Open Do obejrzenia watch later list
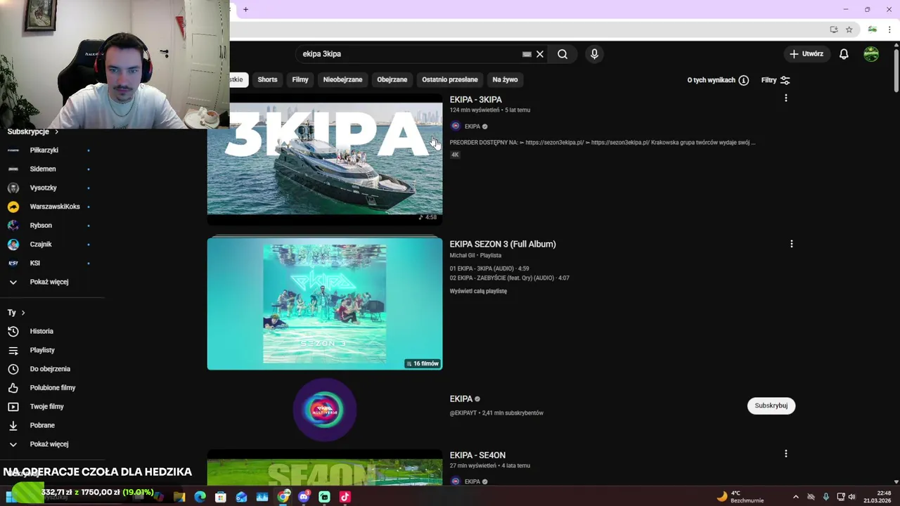 pos(49,369)
